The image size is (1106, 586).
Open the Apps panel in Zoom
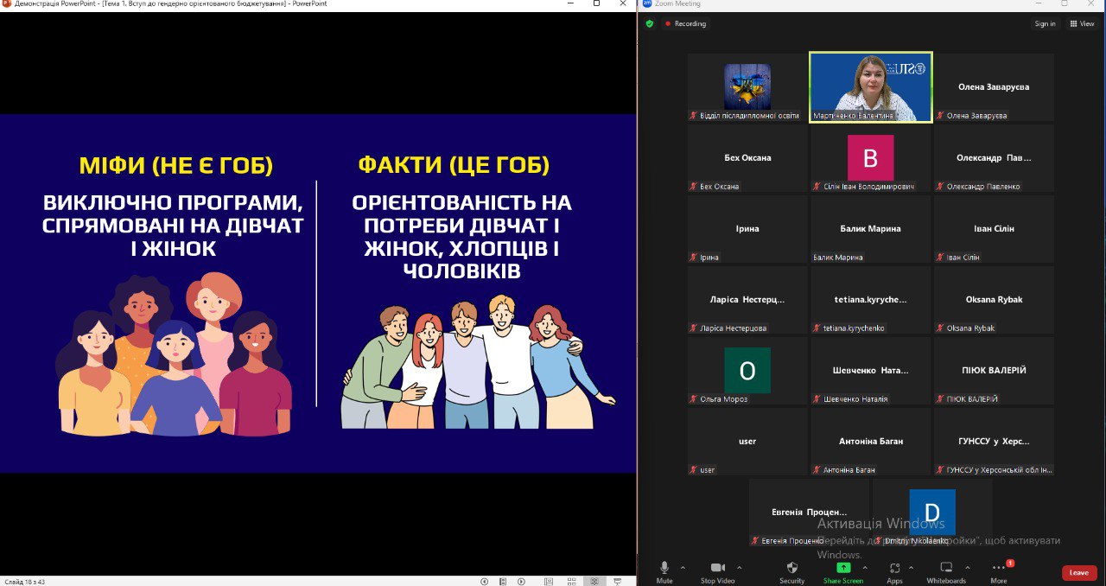click(x=894, y=568)
